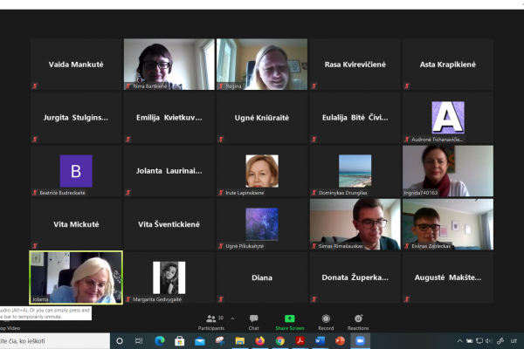Select the Asta Krapikienė participant tile
The image size is (524, 349).
(448, 64)
